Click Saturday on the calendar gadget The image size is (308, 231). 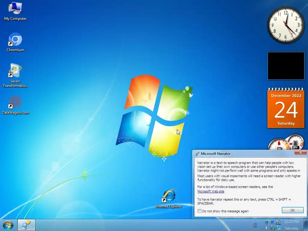pyautogui.click(x=286, y=123)
